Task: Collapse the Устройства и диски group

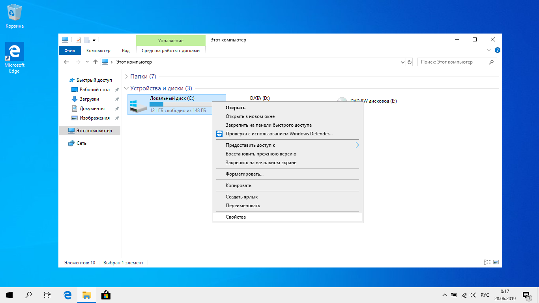Action: click(x=126, y=88)
